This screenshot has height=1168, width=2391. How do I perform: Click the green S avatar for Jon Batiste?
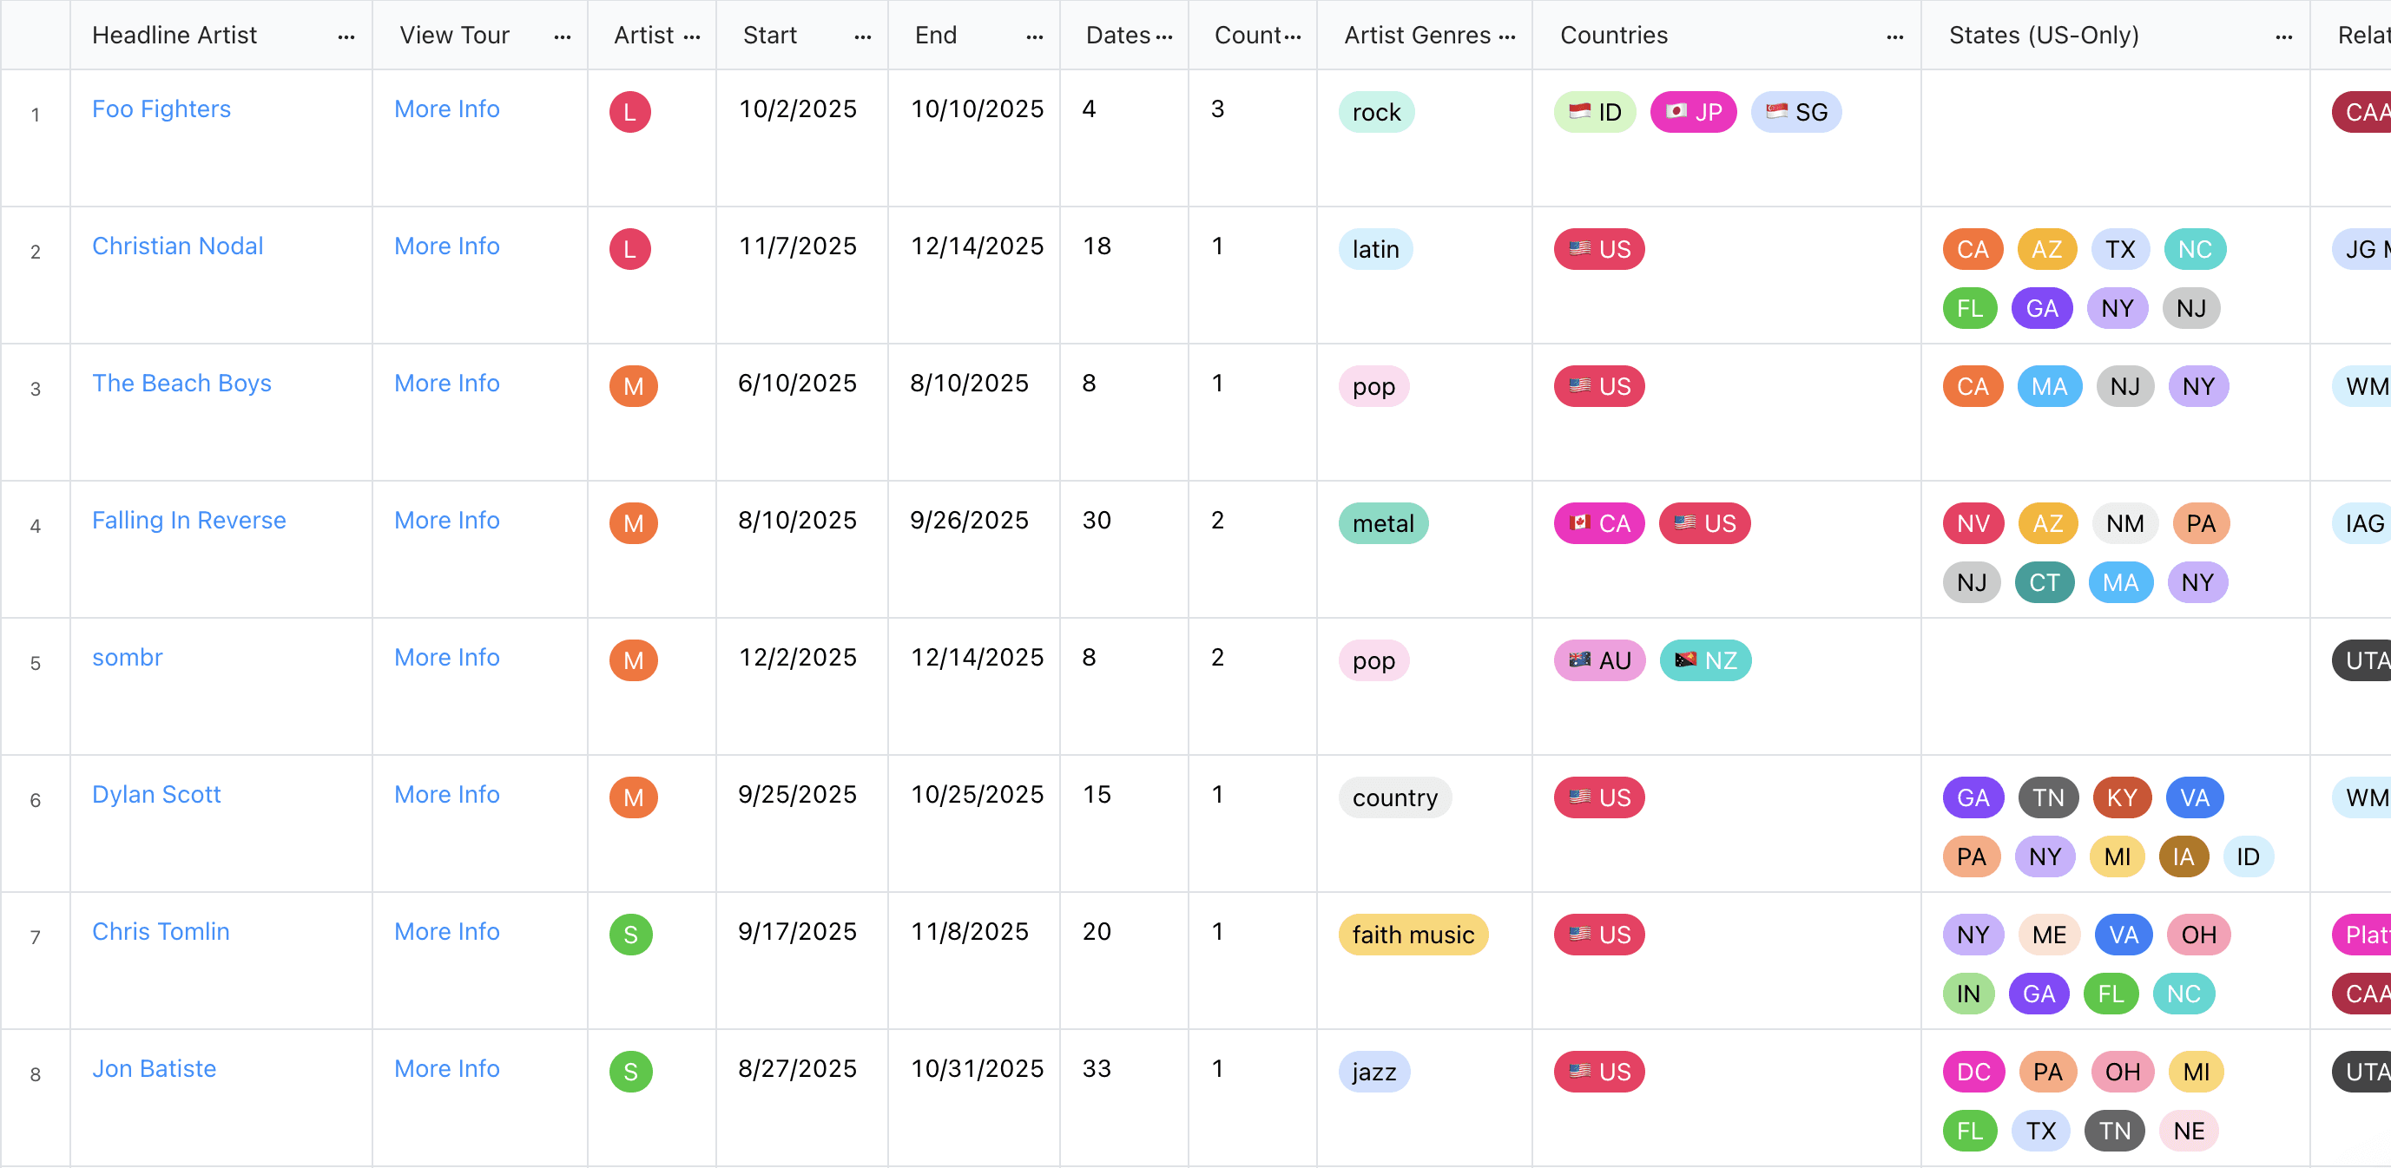tap(631, 1072)
